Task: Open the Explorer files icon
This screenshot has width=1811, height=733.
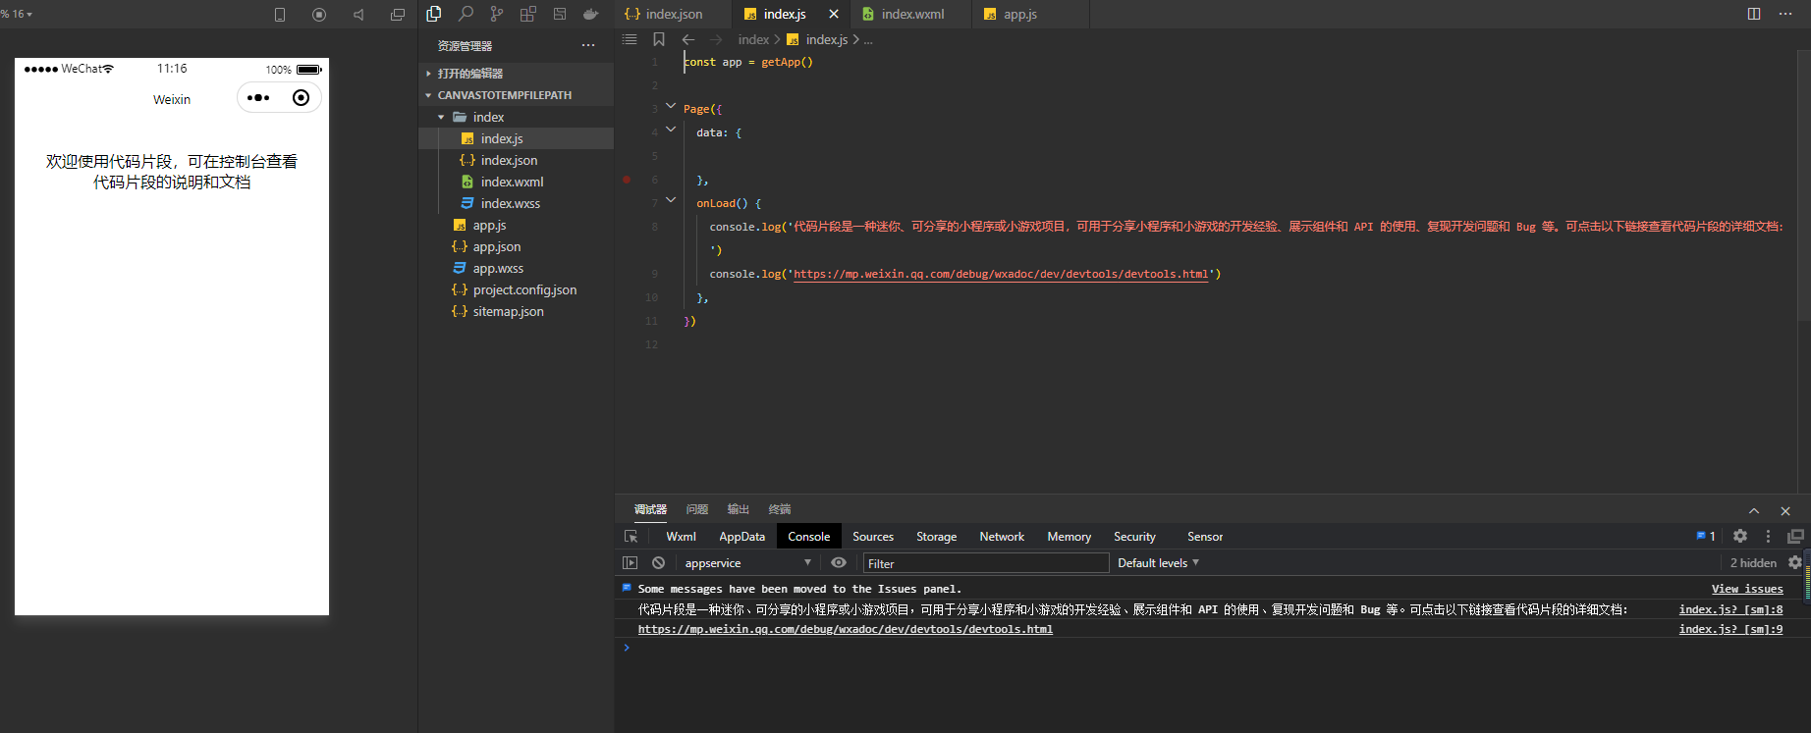Action: pos(434,14)
